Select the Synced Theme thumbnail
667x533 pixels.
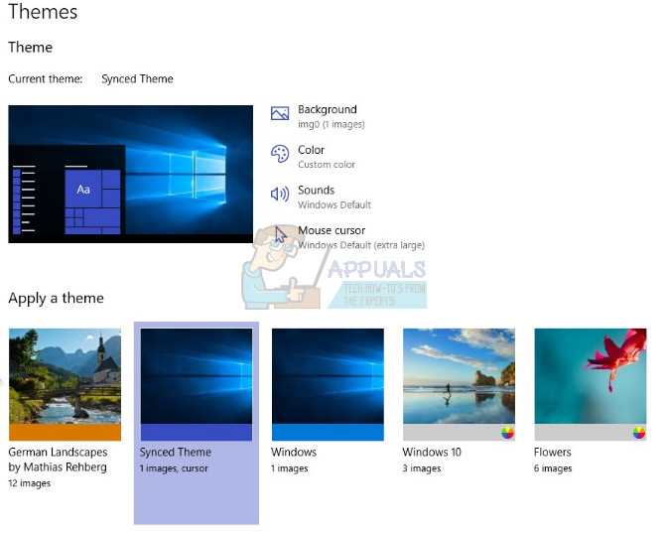tap(197, 376)
